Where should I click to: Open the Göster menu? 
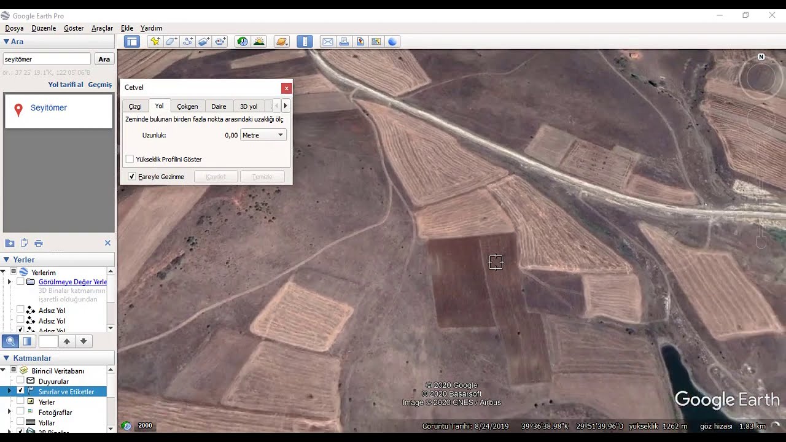(74, 28)
